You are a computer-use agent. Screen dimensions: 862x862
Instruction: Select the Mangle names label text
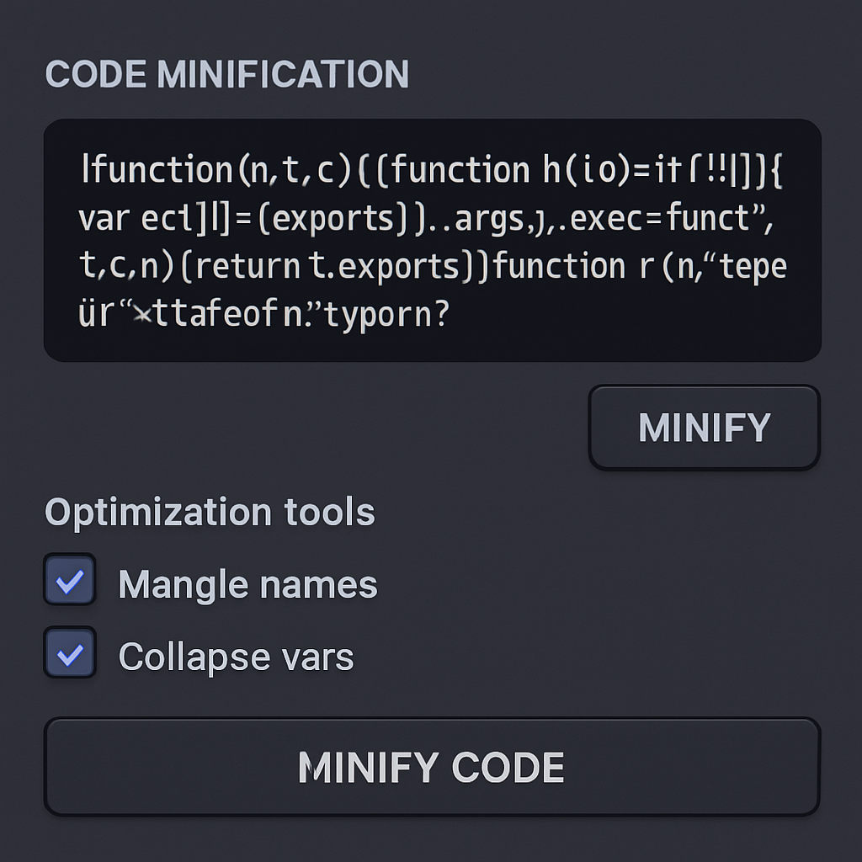(247, 583)
